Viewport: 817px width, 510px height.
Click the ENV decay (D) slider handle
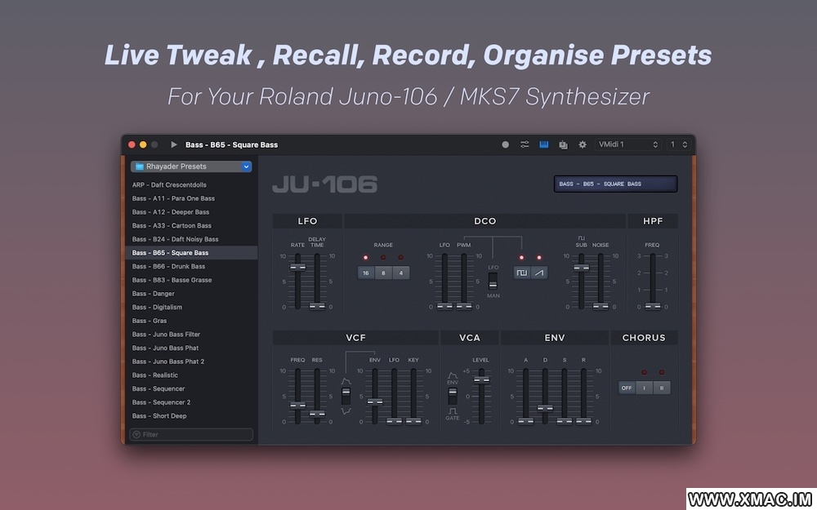[545, 408]
